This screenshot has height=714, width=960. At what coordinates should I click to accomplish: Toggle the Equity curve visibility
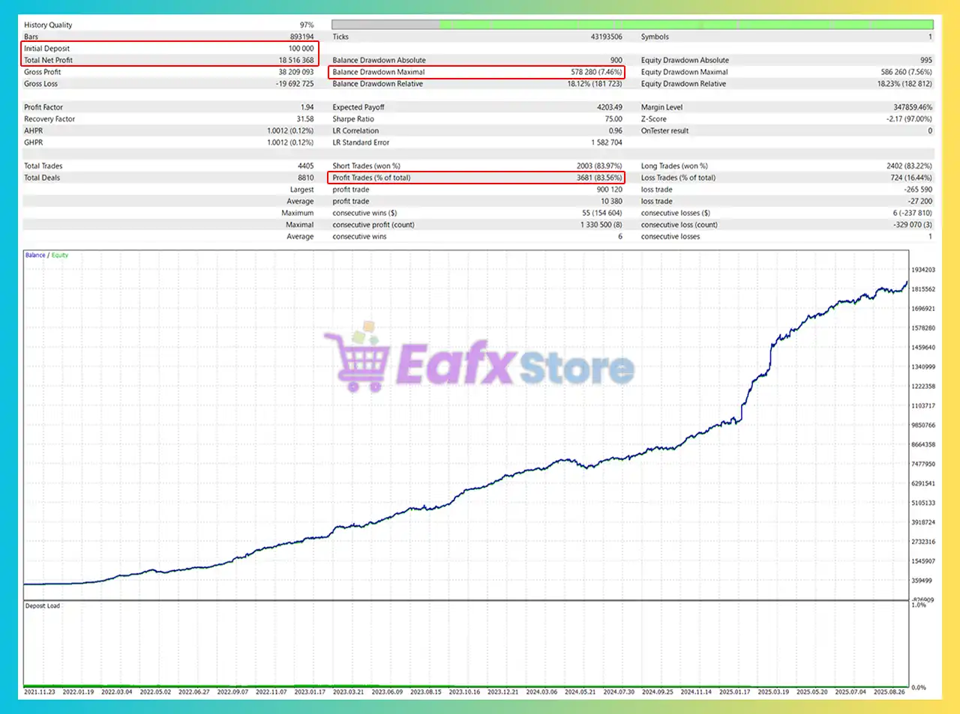tap(58, 255)
